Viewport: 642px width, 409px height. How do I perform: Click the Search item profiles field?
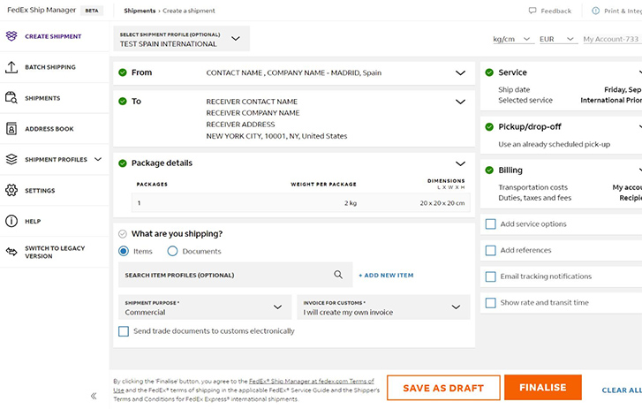236,275
